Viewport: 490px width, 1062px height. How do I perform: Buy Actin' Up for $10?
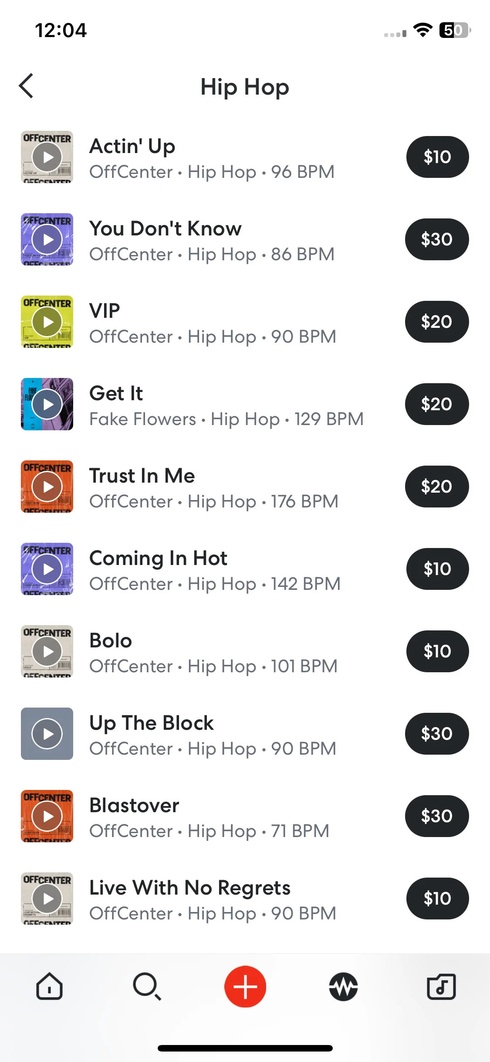[x=437, y=157]
